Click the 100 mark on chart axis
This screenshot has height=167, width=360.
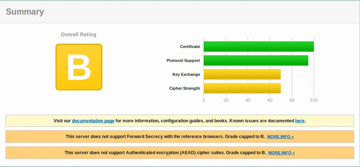pyautogui.click(x=314, y=100)
